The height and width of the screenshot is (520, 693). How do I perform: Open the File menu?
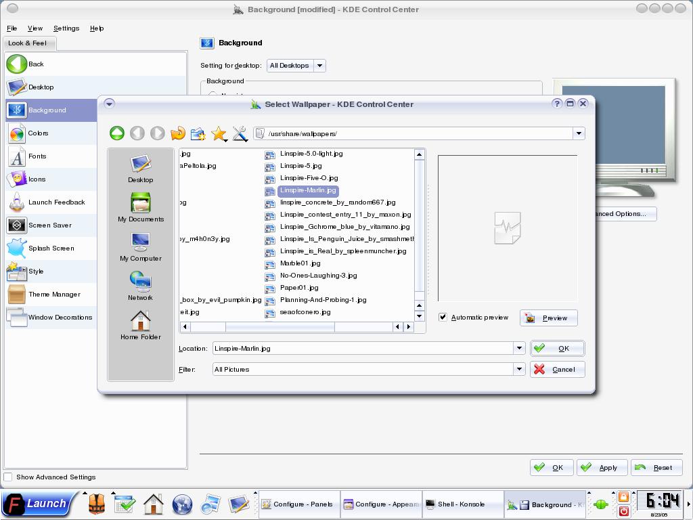(x=12, y=28)
